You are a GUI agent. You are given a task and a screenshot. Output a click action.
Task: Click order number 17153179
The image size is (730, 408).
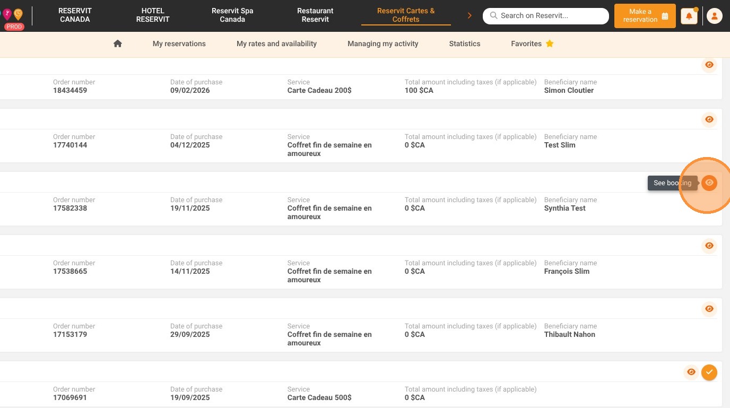pos(70,334)
